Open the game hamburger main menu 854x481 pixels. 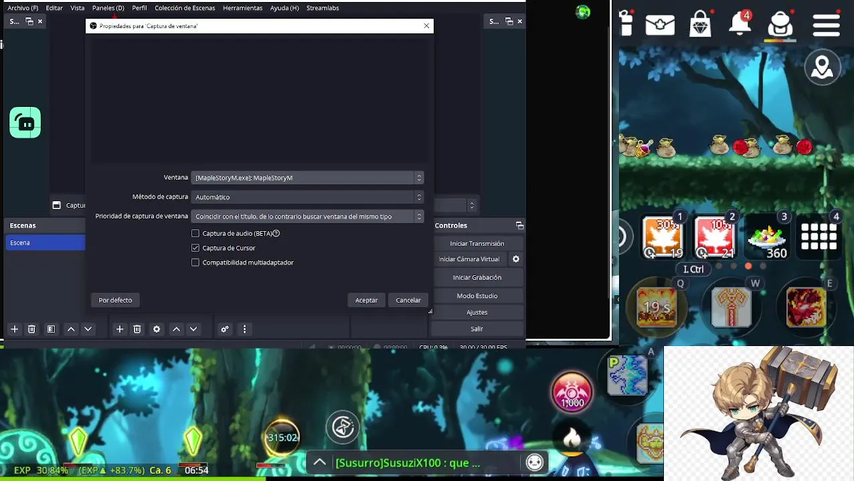827,24
